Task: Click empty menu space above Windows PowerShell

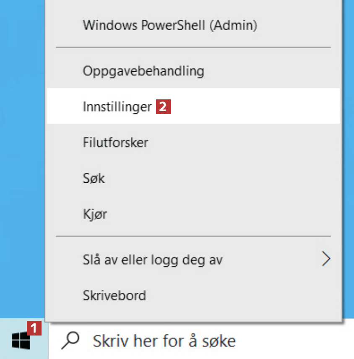Action: [193, 6]
